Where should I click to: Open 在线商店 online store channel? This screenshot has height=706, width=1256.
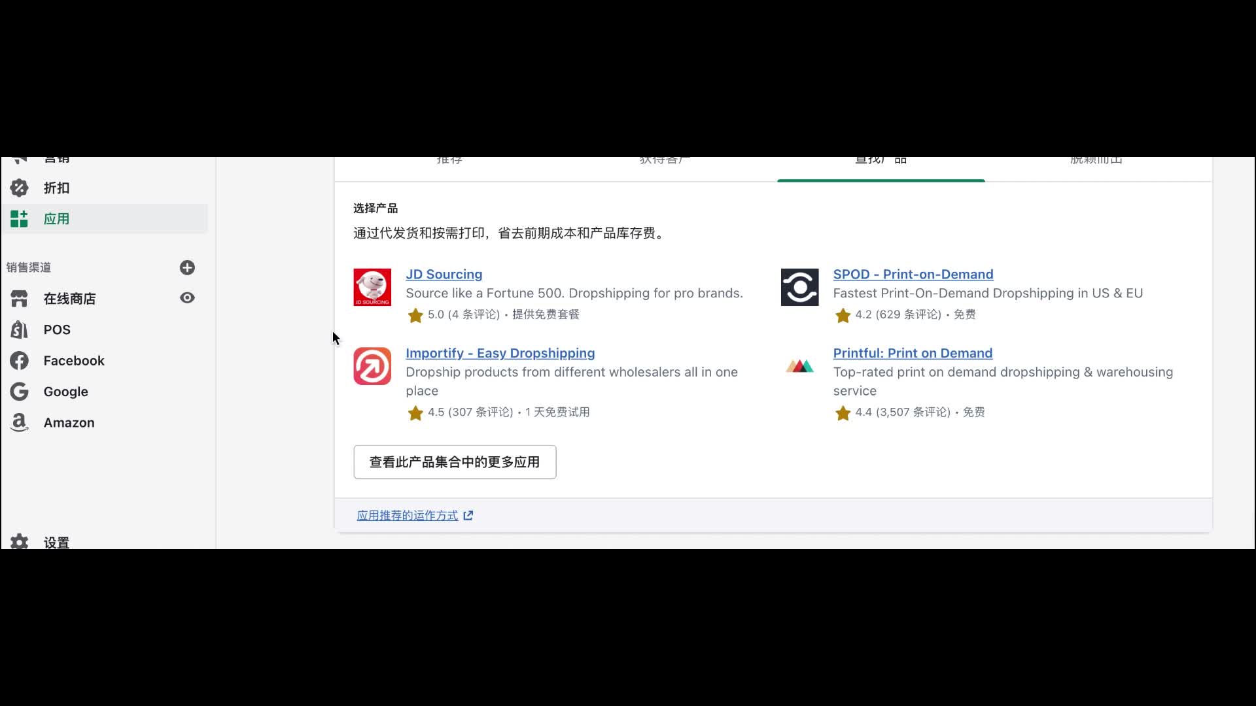[69, 299]
